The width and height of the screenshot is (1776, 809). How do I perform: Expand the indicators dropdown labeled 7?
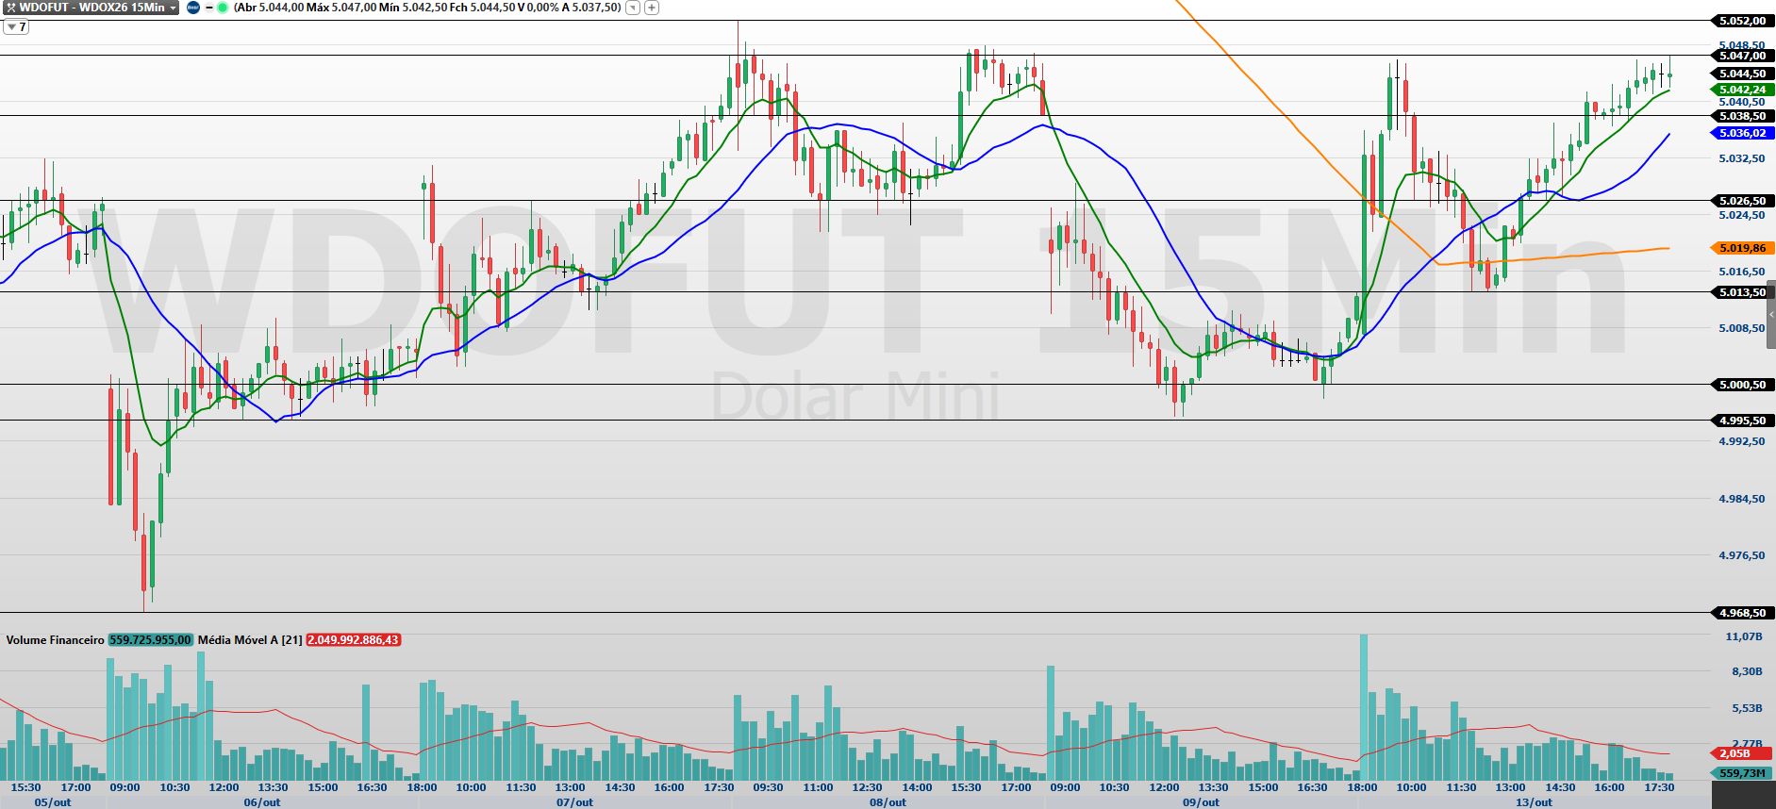[x=16, y=26]
